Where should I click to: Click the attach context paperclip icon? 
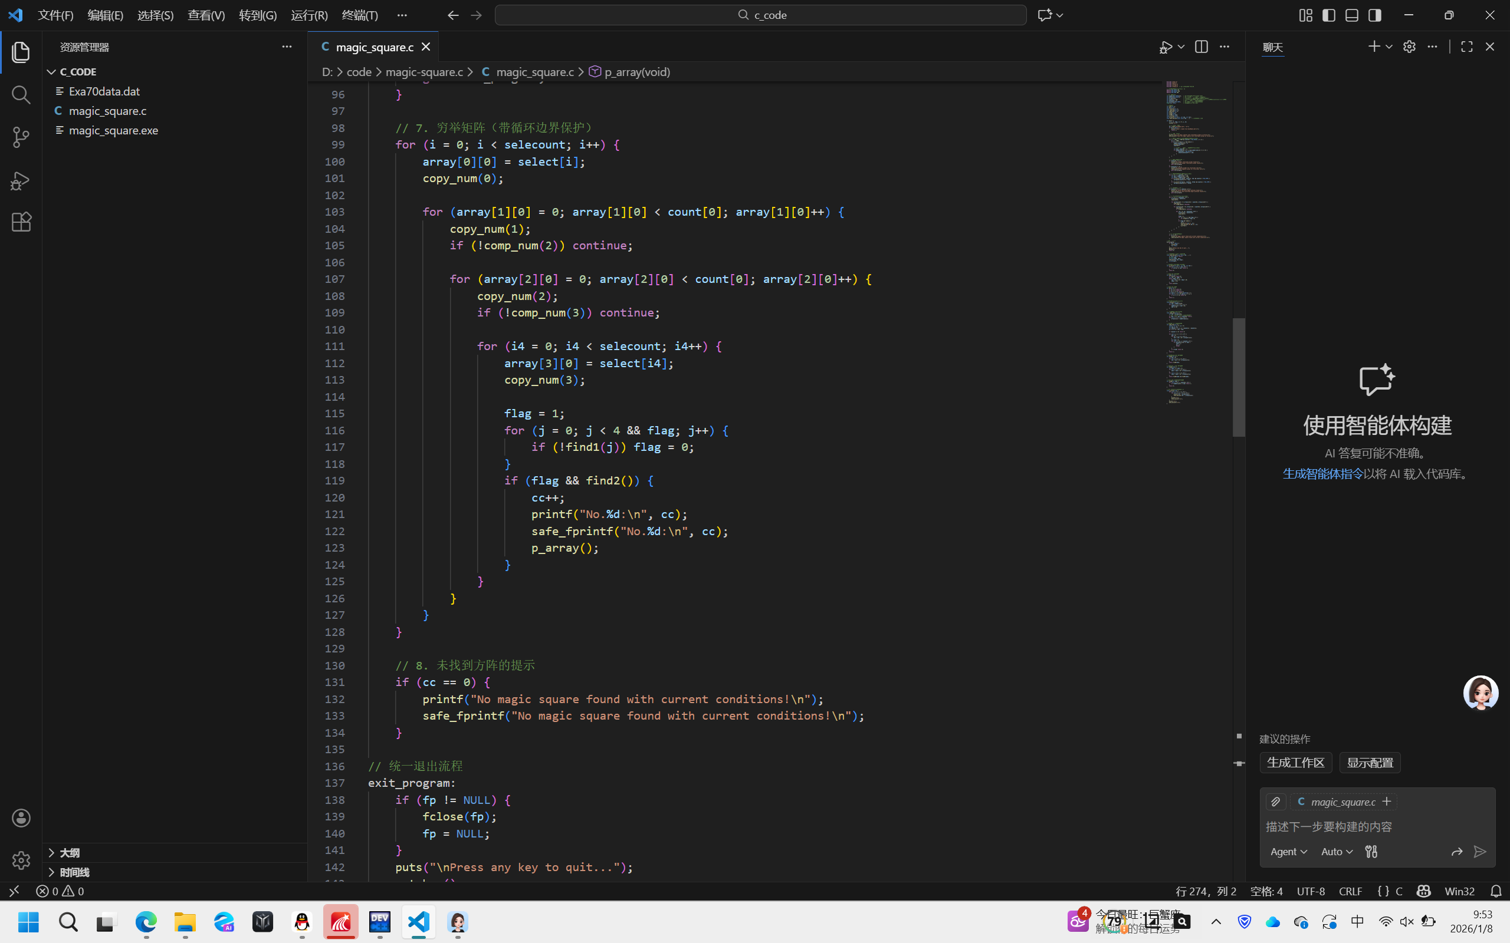1275,802
